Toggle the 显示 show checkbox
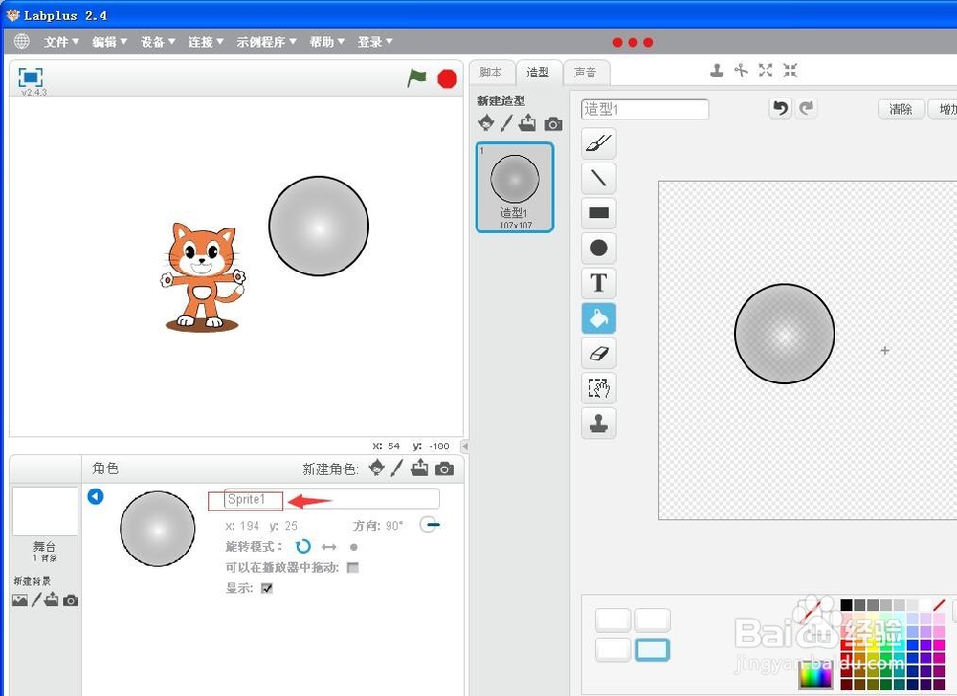Viewport: 957px width, 696px height. click(x=267, y=588)
